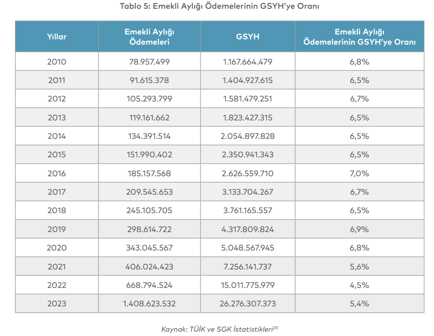Select the 'GSYH' column header
The height and width of the screenshot is (336, 434).
248,36
